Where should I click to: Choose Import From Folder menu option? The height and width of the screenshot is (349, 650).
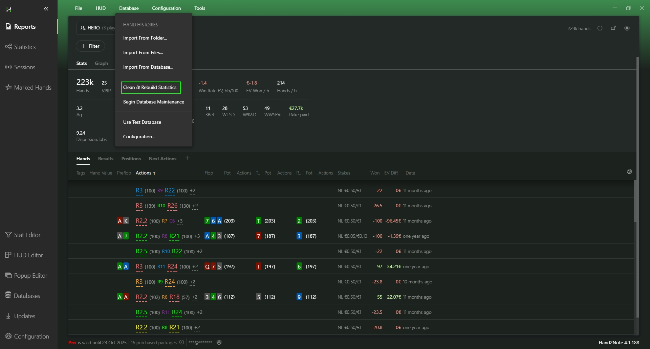[145, 38]
